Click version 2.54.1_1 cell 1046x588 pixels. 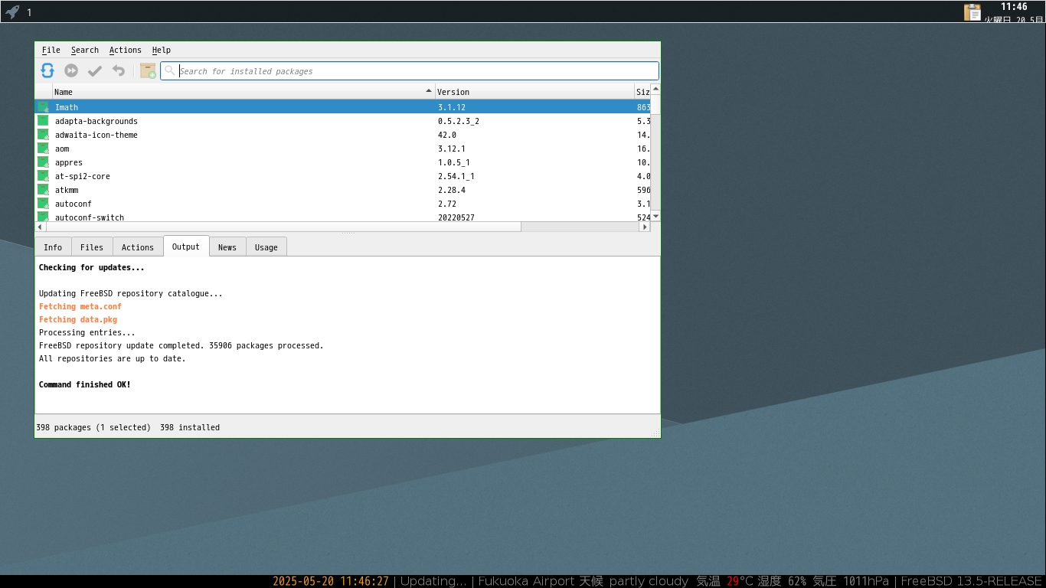[456, 176]
